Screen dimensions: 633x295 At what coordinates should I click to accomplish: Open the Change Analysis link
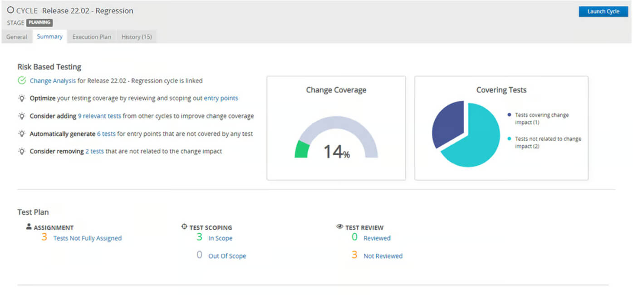53,81
